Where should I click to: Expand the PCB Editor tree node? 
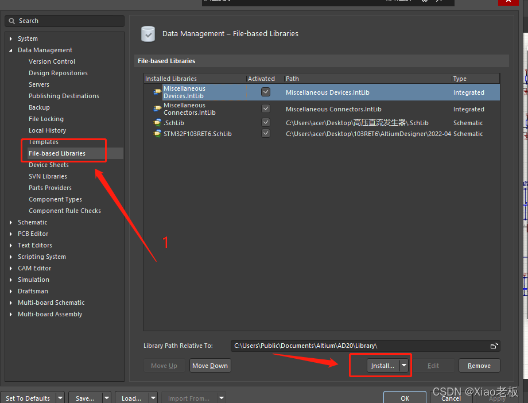(11, 234)
